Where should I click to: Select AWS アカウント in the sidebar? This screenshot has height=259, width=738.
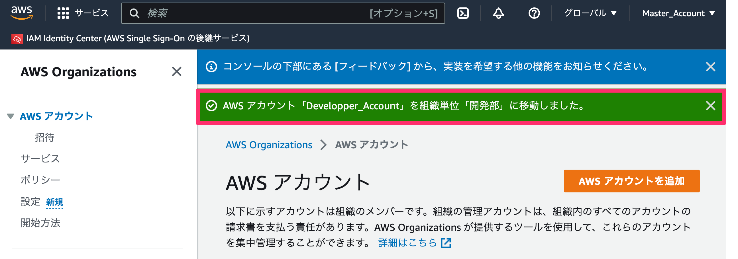tap(56, 116)
